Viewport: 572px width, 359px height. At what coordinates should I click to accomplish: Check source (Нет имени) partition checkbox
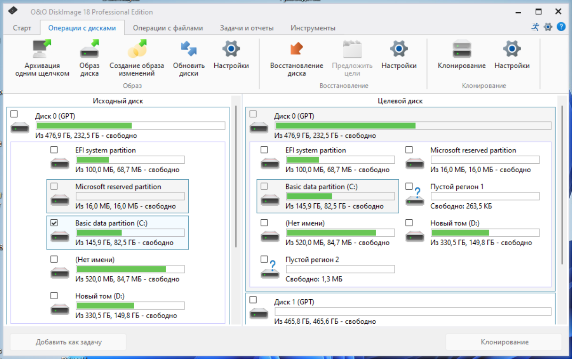coord(54,259)
